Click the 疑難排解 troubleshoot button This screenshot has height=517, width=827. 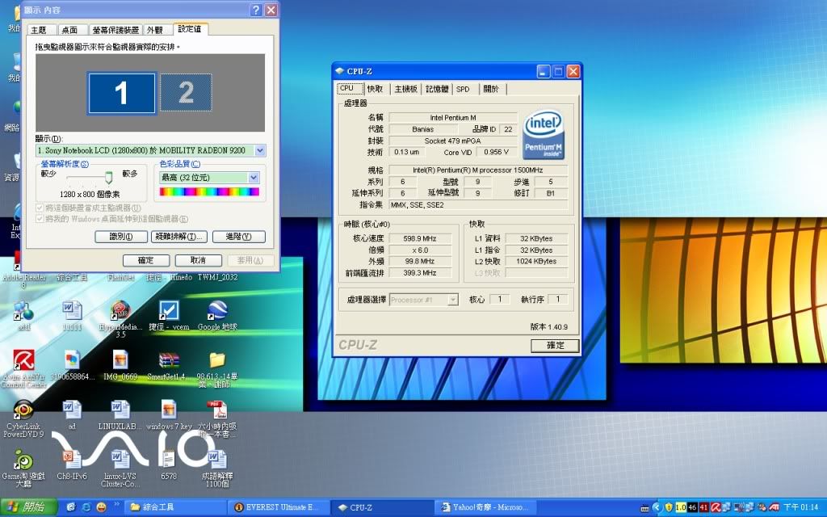pos(179,237)
